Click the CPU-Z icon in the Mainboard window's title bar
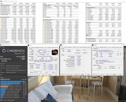 (93, 45)
